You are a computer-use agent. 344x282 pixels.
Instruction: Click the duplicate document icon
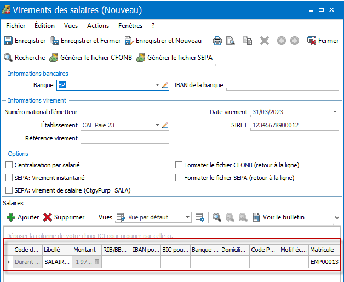tap(248, 41)
